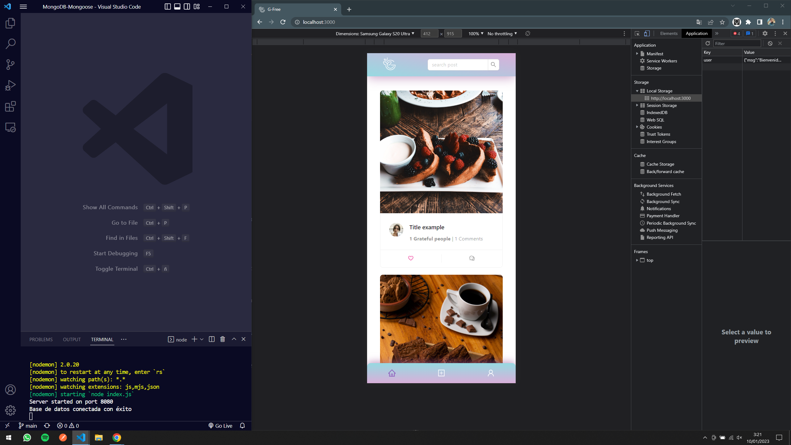The width and height of the screenshot is (791, 445).
Task: Rotate the device viewport
Action: coord(528,33)
